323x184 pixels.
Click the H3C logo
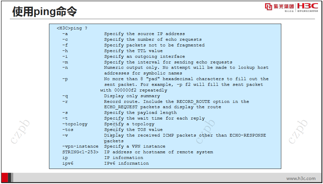coord(308,6)
